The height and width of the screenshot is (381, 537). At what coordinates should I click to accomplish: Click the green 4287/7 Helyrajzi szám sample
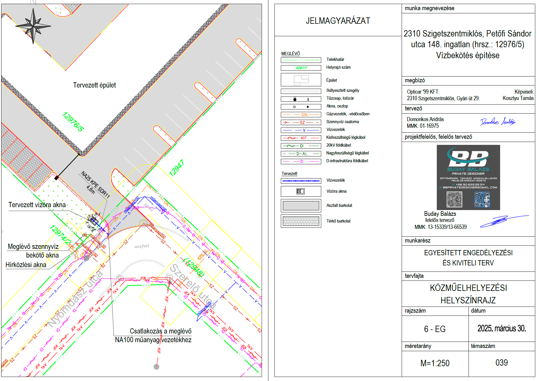point(301,68)
